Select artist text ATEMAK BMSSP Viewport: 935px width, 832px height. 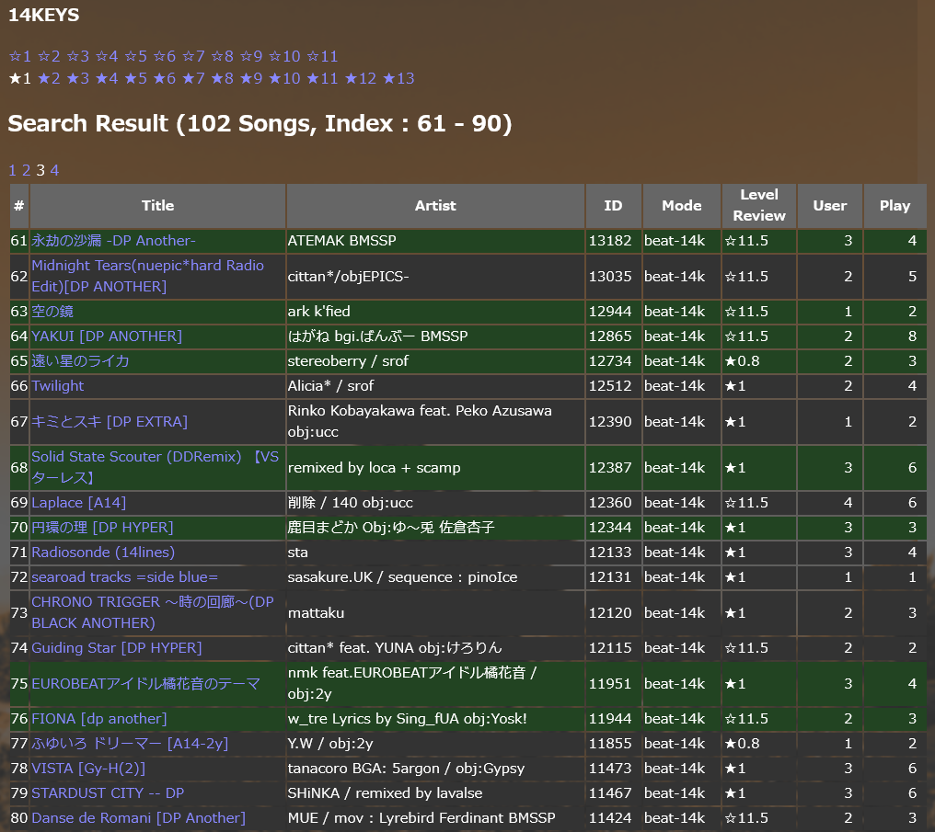click(x=341, y=241)
